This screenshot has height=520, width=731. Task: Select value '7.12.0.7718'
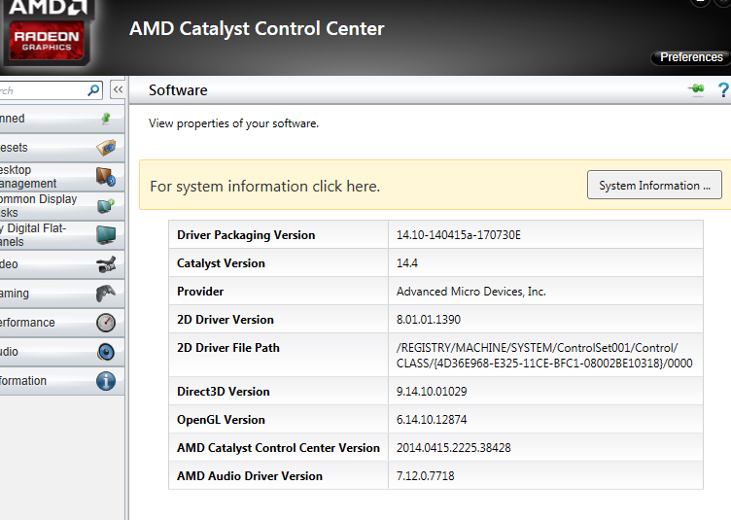click(x=425, y=475)
